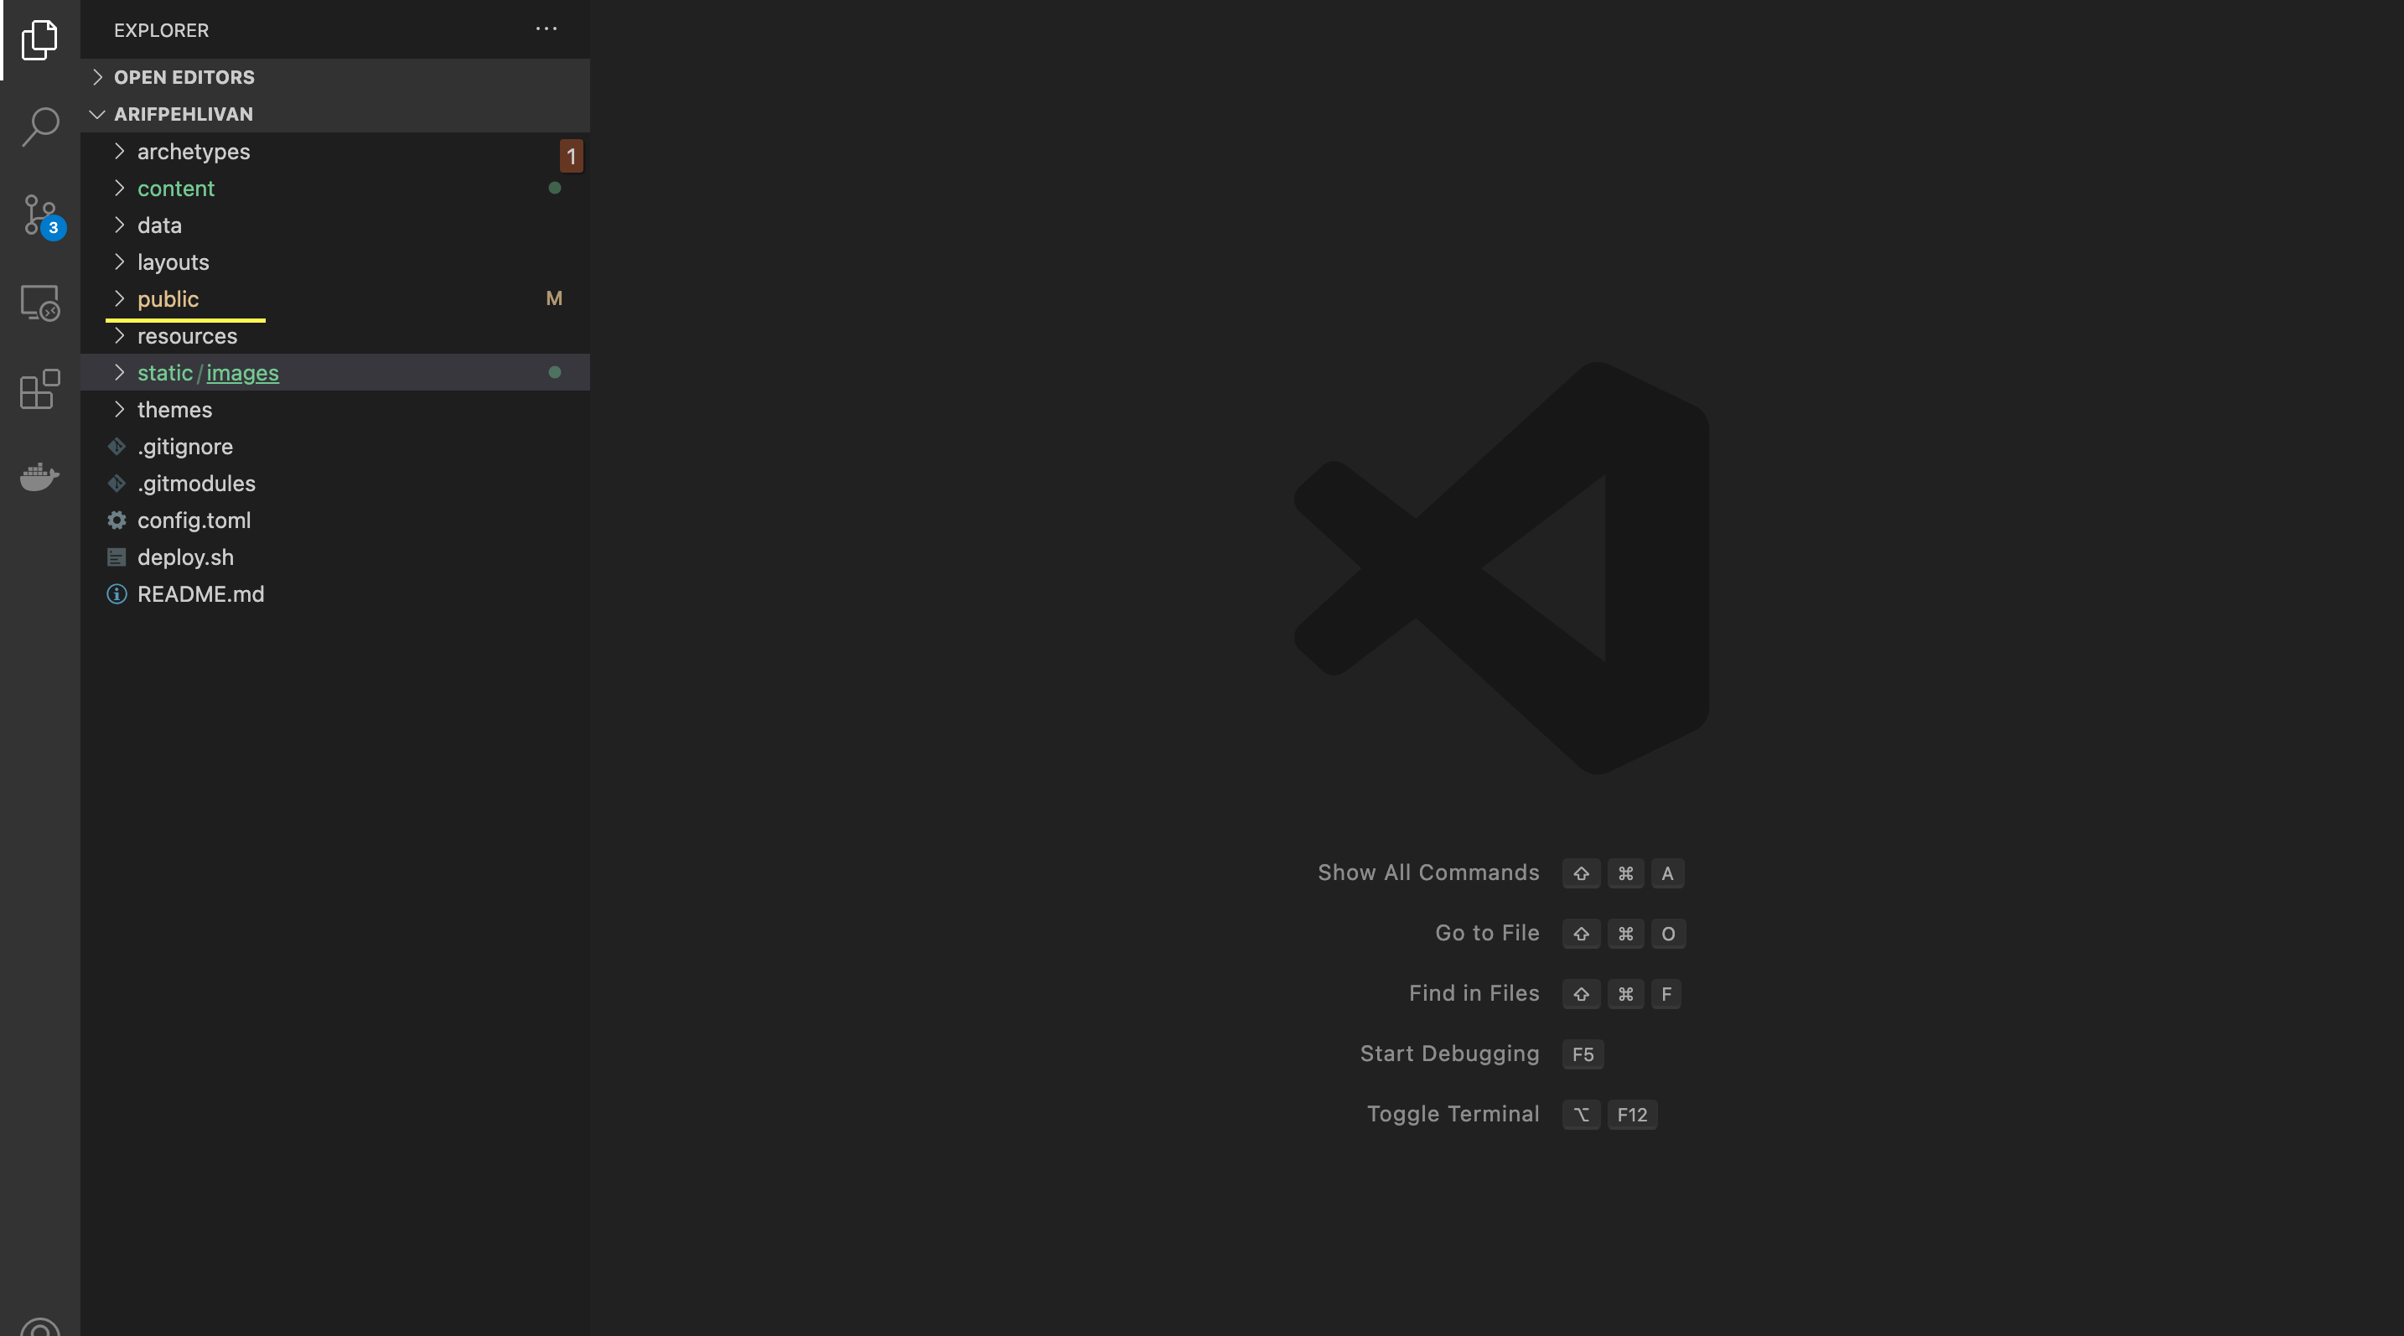2404x1336 pixels.
Task: Open the README.md file
Action: 335,594
